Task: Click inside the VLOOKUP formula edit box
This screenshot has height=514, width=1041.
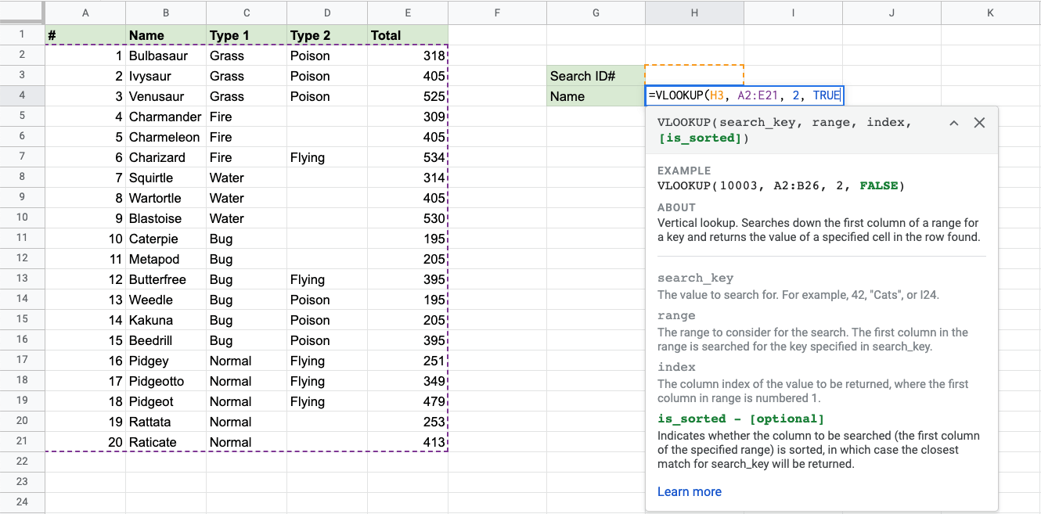Action: (744, 96)
